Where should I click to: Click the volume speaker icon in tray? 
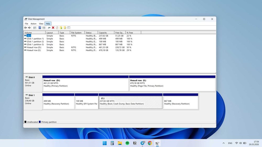tap(241, 143)
